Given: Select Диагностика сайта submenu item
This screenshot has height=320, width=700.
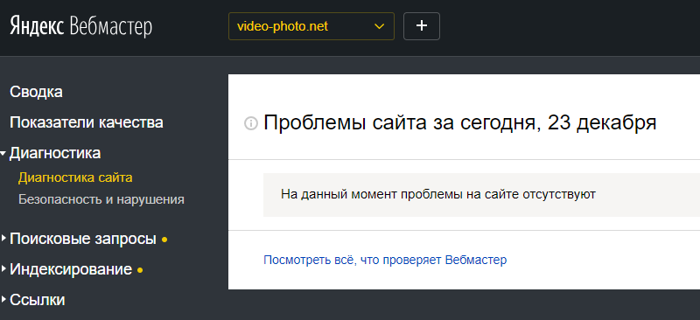Looking at the screenshot, I should [x=75, y=177].
